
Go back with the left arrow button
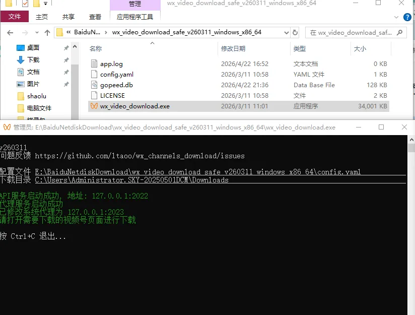point(10,33)
